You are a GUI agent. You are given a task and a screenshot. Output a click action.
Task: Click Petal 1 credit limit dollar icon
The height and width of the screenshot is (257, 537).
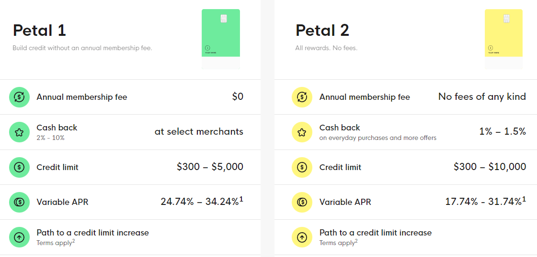coord(19,167)
